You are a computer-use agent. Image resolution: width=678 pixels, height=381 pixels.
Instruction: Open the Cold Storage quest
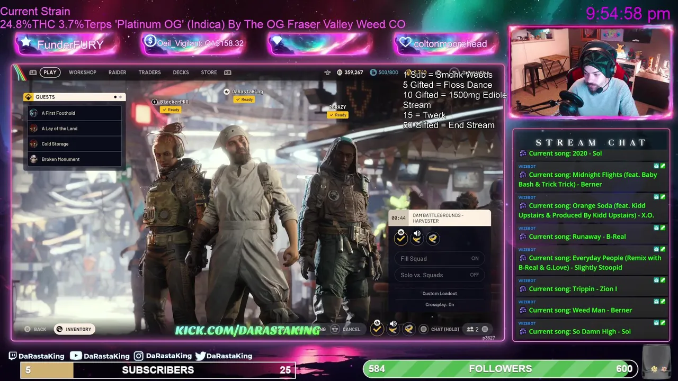point(75,144)
